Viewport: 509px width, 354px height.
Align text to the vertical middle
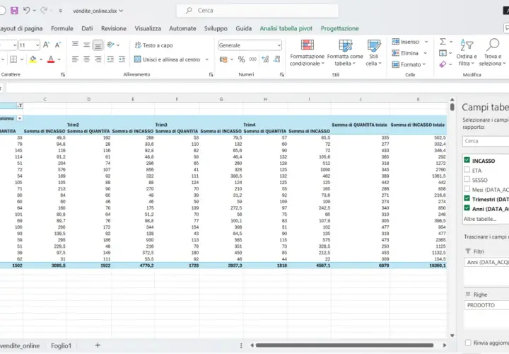point(86,45)
